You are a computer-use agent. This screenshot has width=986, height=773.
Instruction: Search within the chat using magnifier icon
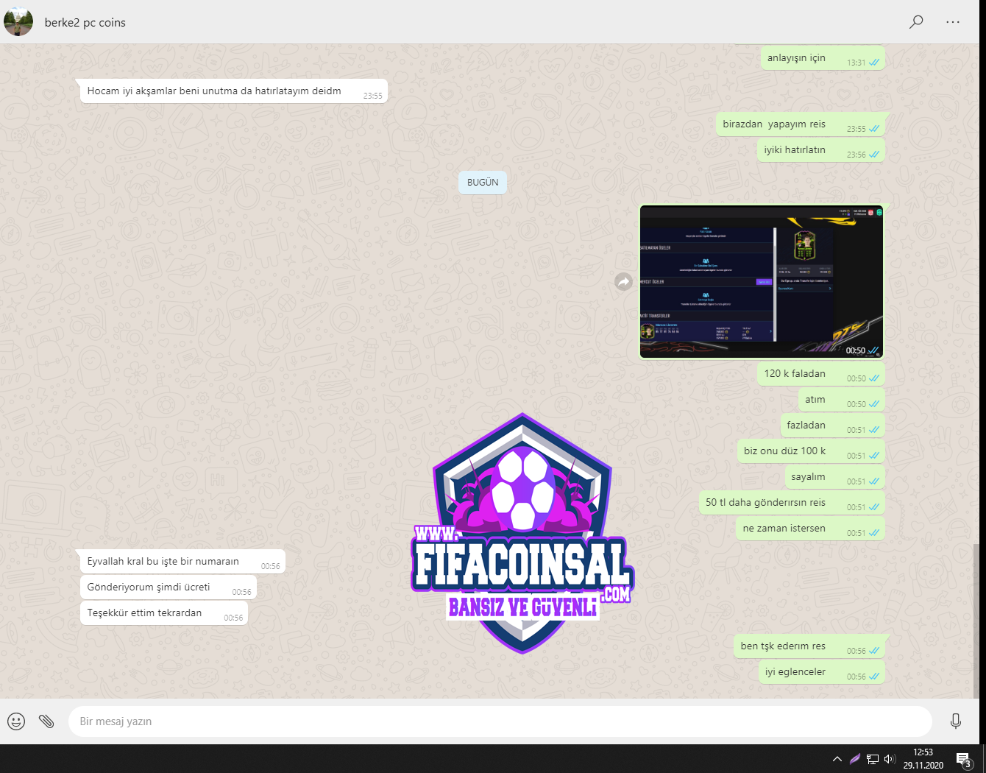click(x=916, y=22)
